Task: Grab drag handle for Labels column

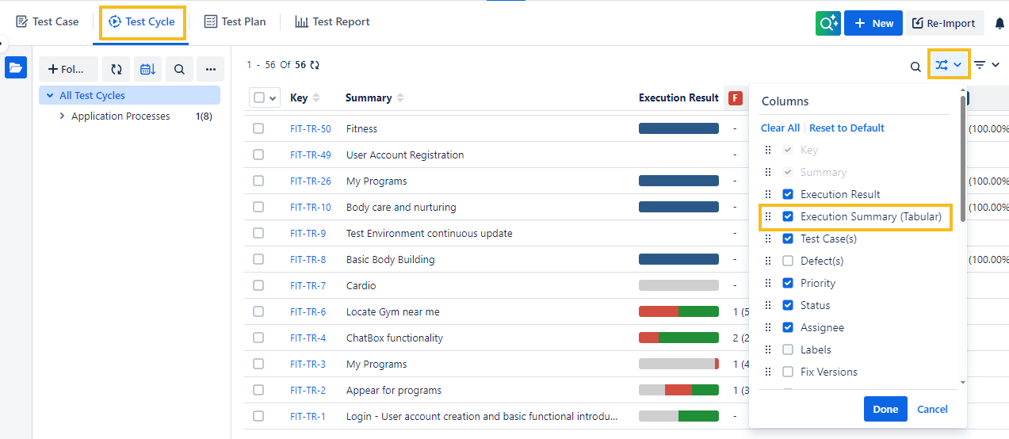Action: pyautogui.click(x=767, y=349)
